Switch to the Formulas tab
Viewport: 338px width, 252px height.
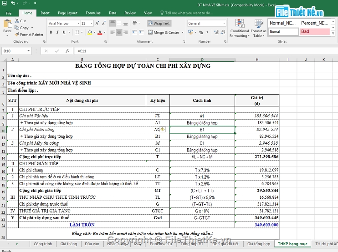pos(93,13)
